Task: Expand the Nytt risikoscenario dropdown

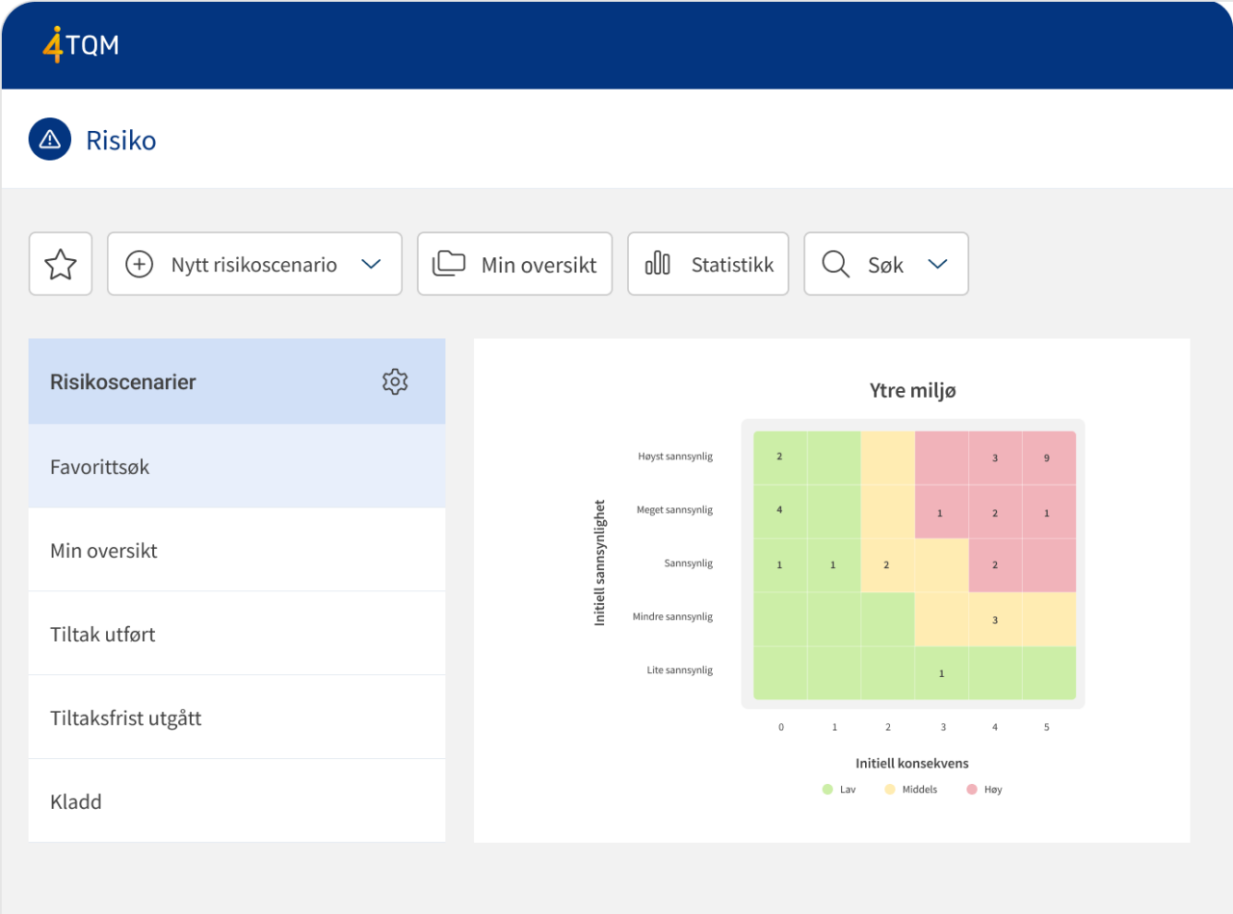Action: pyautogui.click(x=370, y=263)
